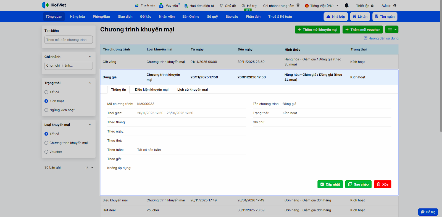Switch to Điều kiện khuyến mại tab
The image size is (442, 217).
151,89
